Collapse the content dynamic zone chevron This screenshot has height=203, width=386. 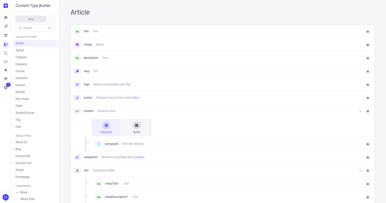click(x=360, y=111)
